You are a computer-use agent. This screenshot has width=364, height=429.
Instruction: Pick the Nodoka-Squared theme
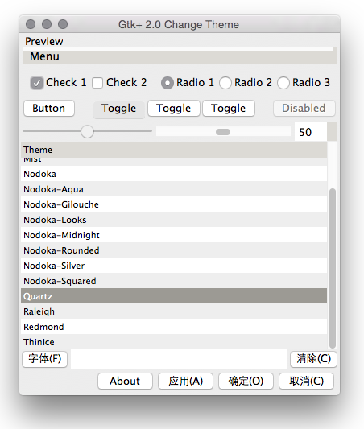pos(174,281)
